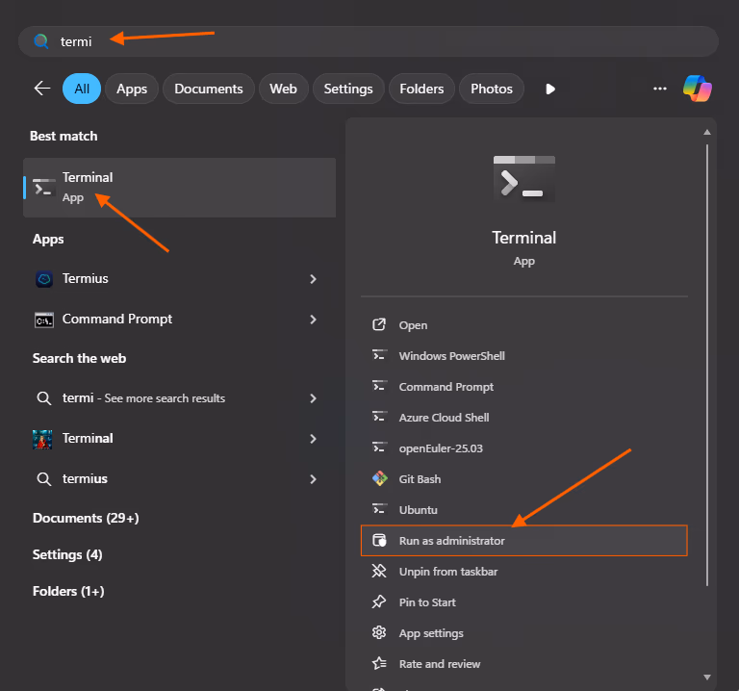The height and width of the screenshot is (691, 739).
Task: Click the Run as administrator shield icon
Action: pyautogui.click(x=379, y=540)
